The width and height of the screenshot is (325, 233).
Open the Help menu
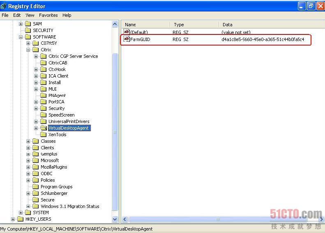click(67, 15)
